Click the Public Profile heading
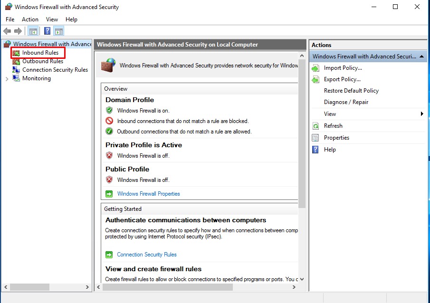This screenshot has height=303, width=430. [127, 169]
